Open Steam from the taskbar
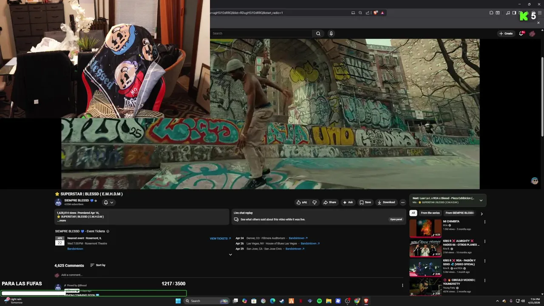Image resolution: width=544 pixels, height=306 pixels. tap(282, 301)
